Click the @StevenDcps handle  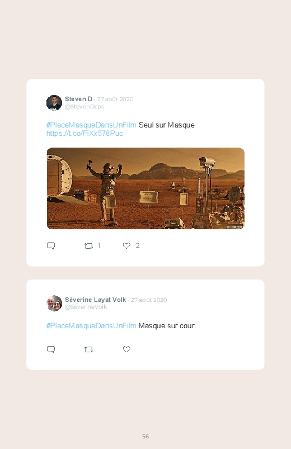[85, 107]
